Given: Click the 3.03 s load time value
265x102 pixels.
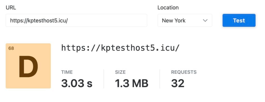Looking at the screenshot, I should pyautogui.click(x=77, y=83).
